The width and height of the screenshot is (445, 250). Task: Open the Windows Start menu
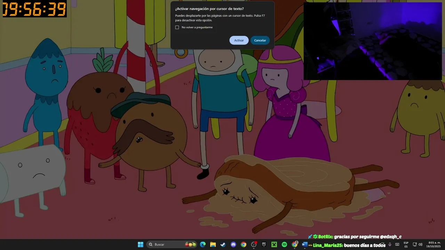[140, 244]
